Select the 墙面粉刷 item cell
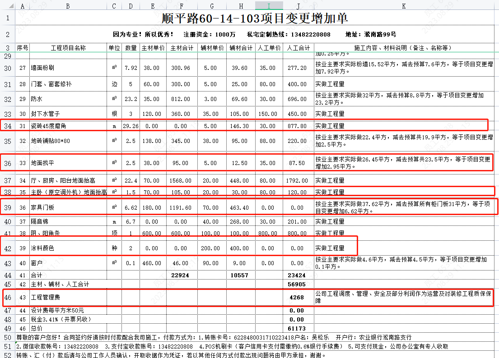The image size is (499, 358). [x=68, y=68]
